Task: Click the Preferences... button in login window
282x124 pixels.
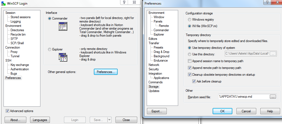Action: (x=106, y=72)
